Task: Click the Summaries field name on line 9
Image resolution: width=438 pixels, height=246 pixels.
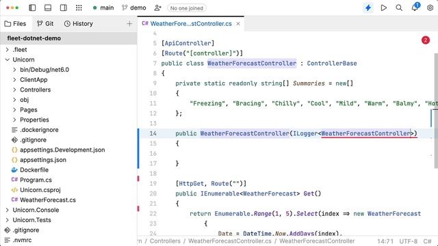Action: (309, 83)
